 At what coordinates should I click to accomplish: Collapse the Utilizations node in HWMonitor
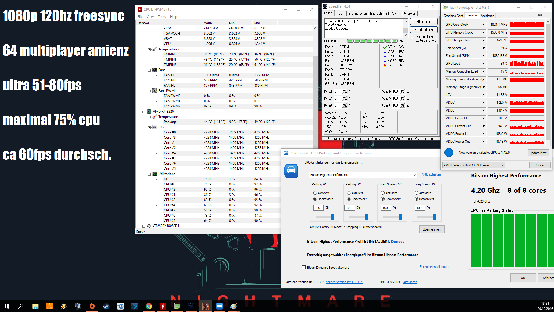click(149, 174)
